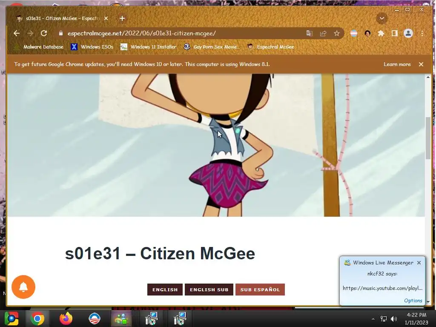Screen dimensions: 436x327
Task: Toggle the Chrome side panel
Action: [395, 33]
